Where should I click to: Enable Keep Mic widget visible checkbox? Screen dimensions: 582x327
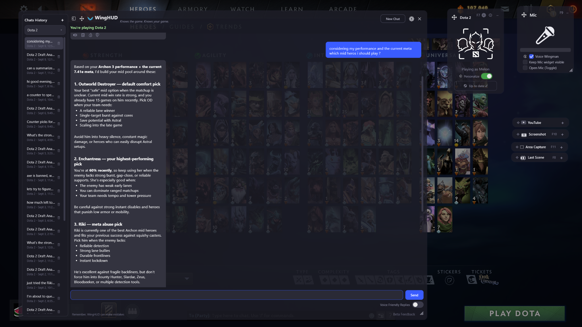click(x=525, y=62)
